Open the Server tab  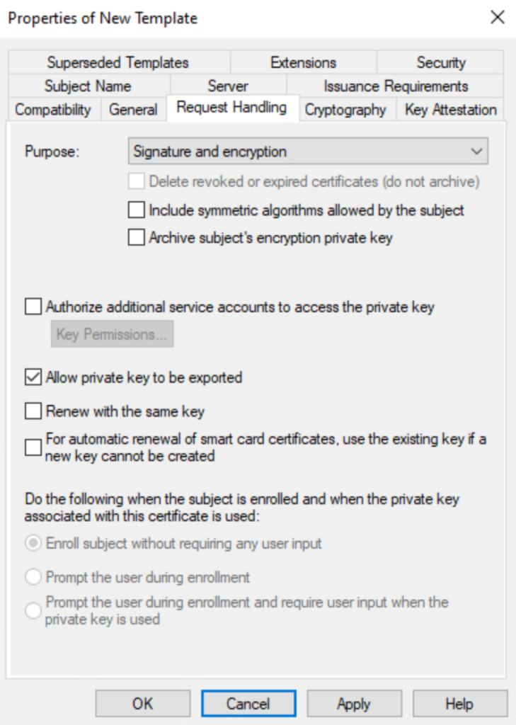click(x=228, y=86)
